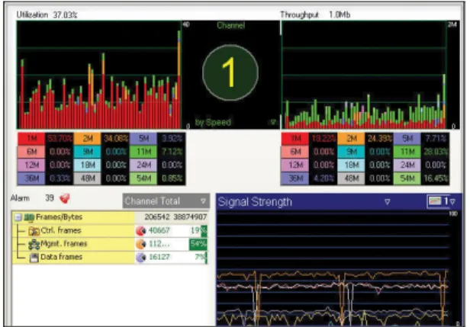The height and width of the screenshot is (327, 470).
Task: Click the red pie icon beside 40667
Action: 140,231
